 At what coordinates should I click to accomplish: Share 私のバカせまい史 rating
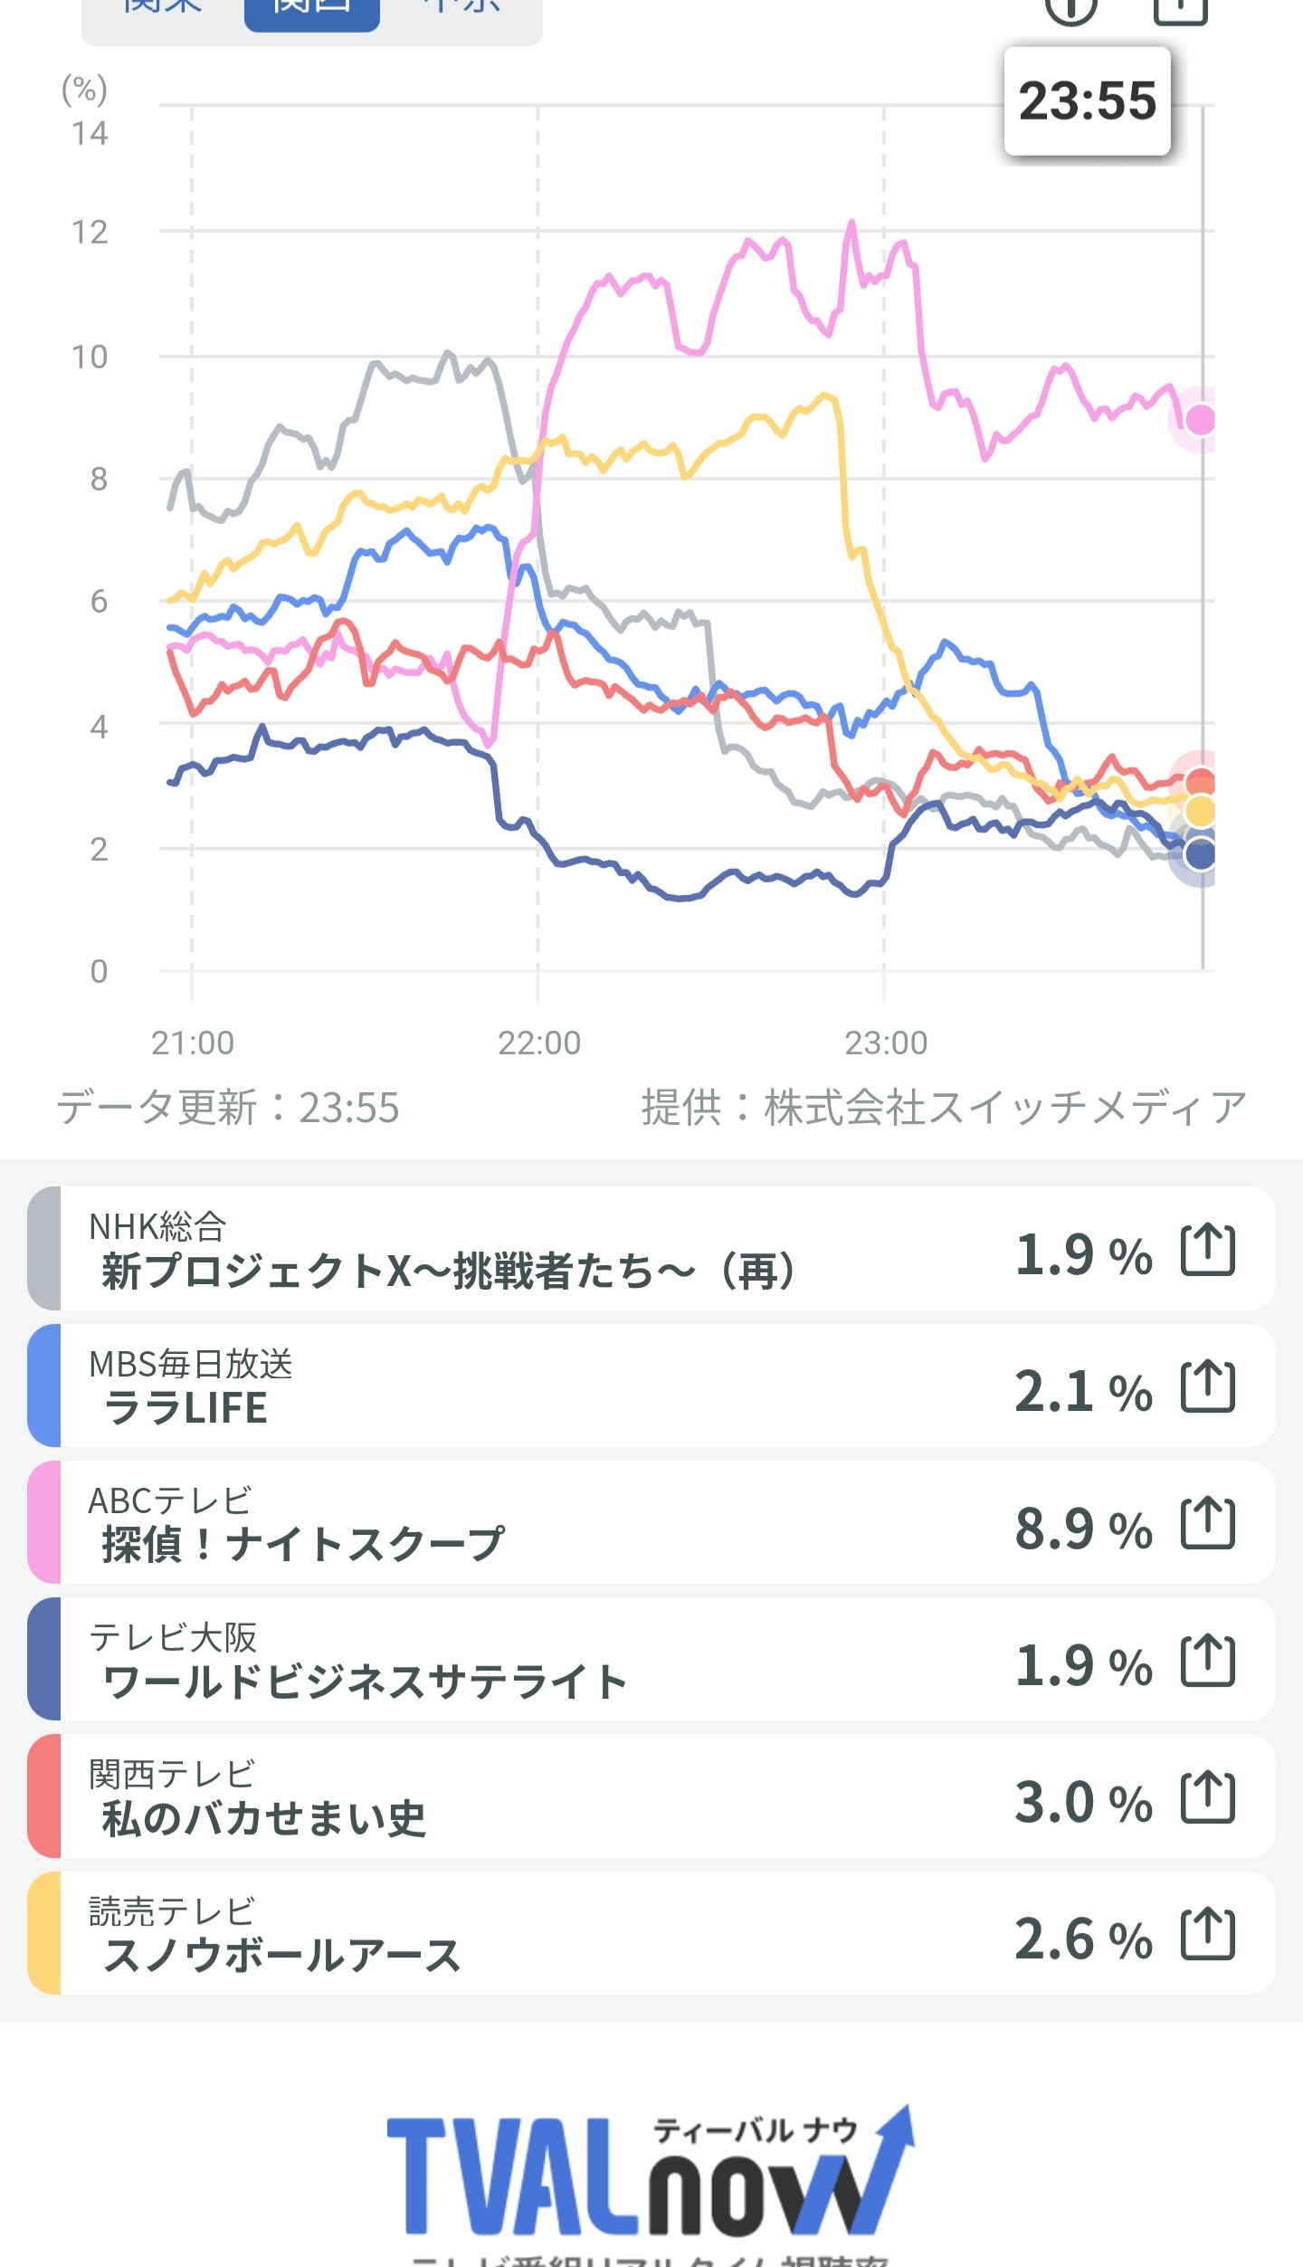(1207, 1797)
